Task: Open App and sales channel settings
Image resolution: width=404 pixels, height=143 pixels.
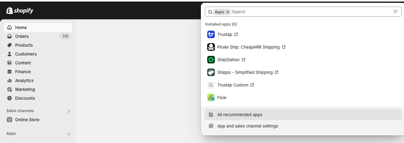Action: click(247, 126)
